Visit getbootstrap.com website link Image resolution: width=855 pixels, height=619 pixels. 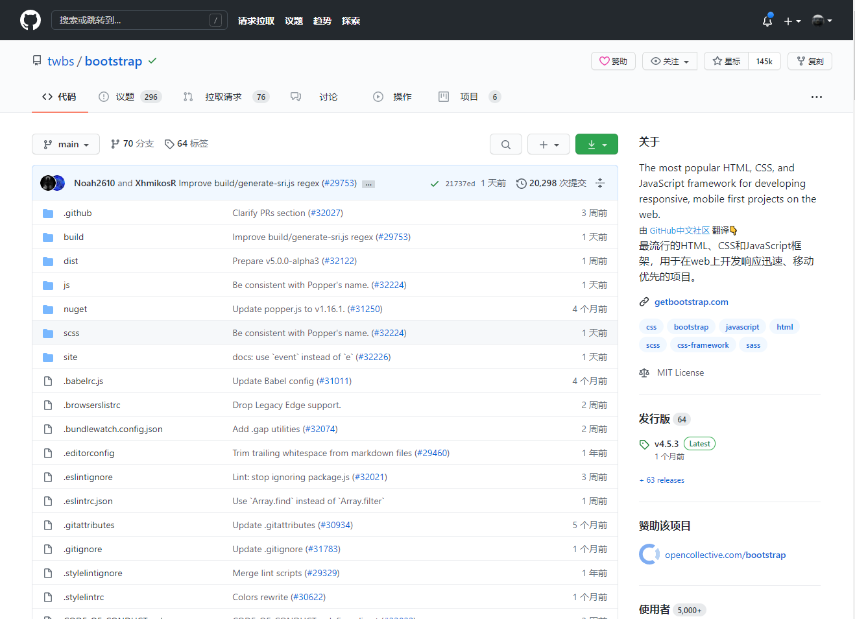click(692, 302)
